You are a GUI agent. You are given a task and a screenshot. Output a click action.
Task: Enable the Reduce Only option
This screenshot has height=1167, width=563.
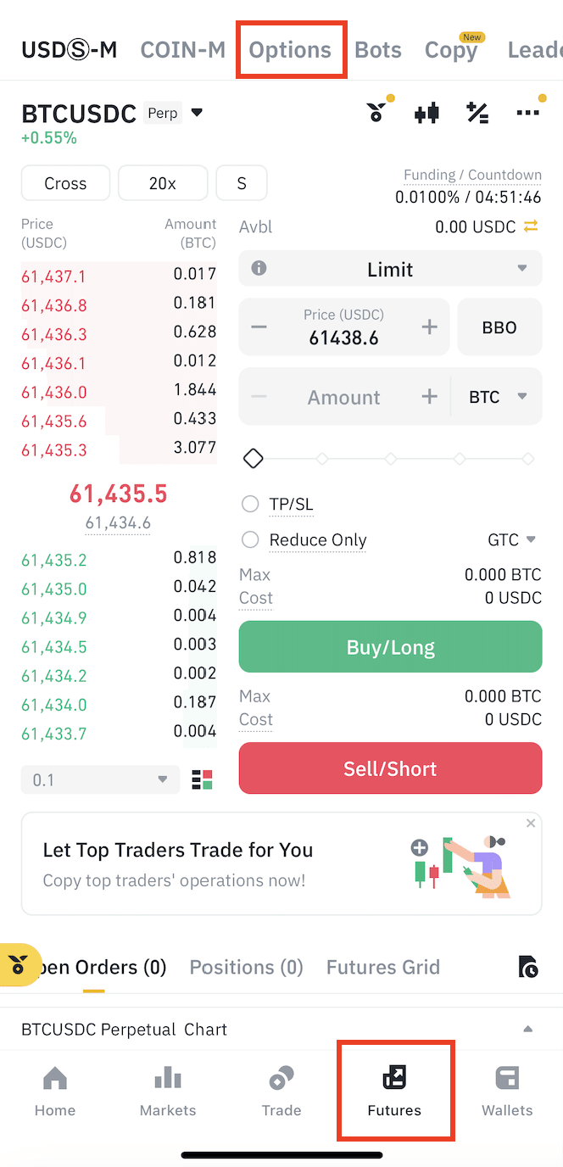point(250,540)
